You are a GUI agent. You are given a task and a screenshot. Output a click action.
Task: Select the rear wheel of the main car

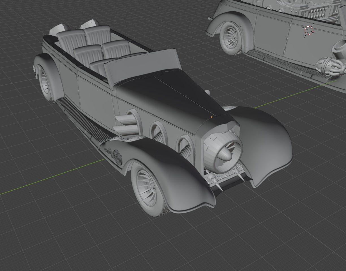click(45, 82)
